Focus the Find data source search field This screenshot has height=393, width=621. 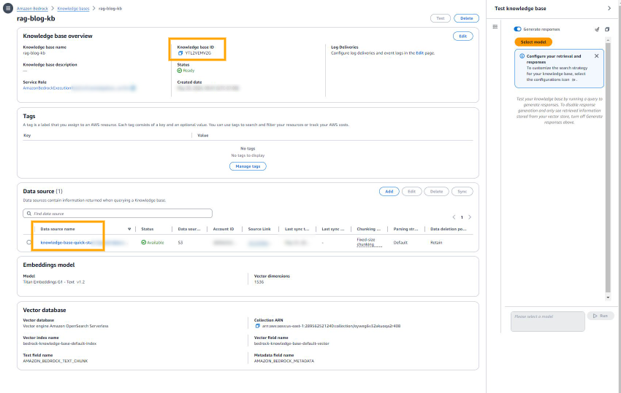click(x=118, y=214)
